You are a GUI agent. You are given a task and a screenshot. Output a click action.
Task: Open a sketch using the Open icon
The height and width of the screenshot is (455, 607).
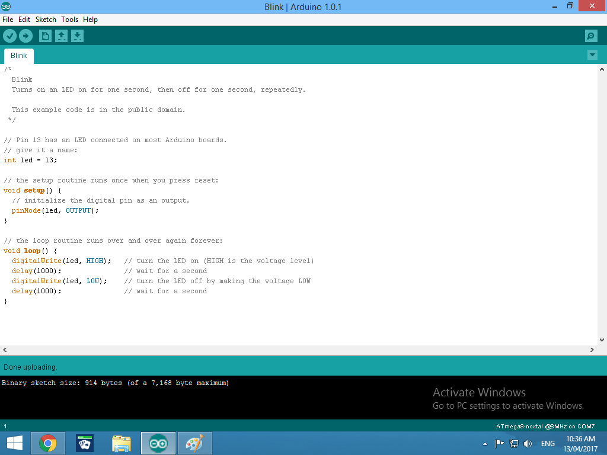tap(61, 36)
